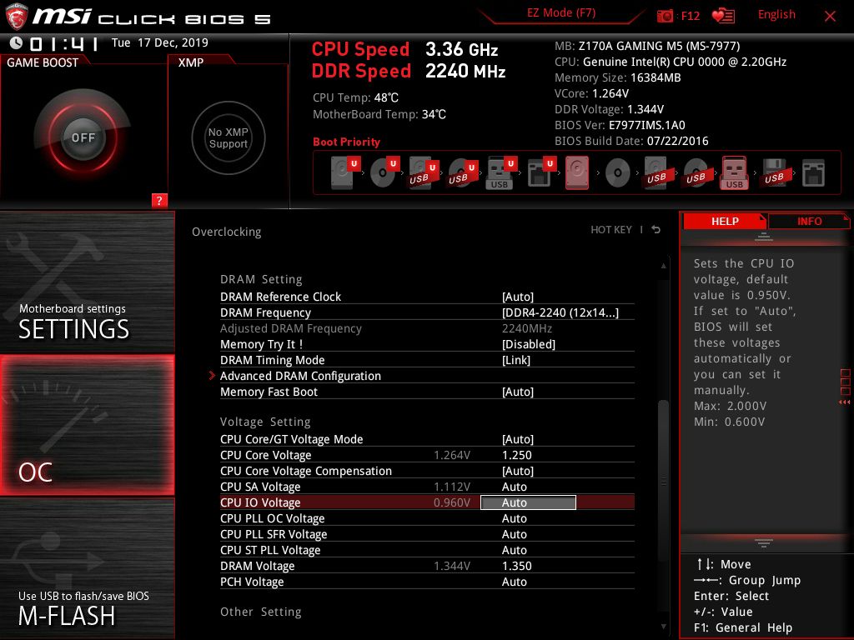Click the Boot Priority label
The image size is (854, 640).
click(x=346, y=142)
